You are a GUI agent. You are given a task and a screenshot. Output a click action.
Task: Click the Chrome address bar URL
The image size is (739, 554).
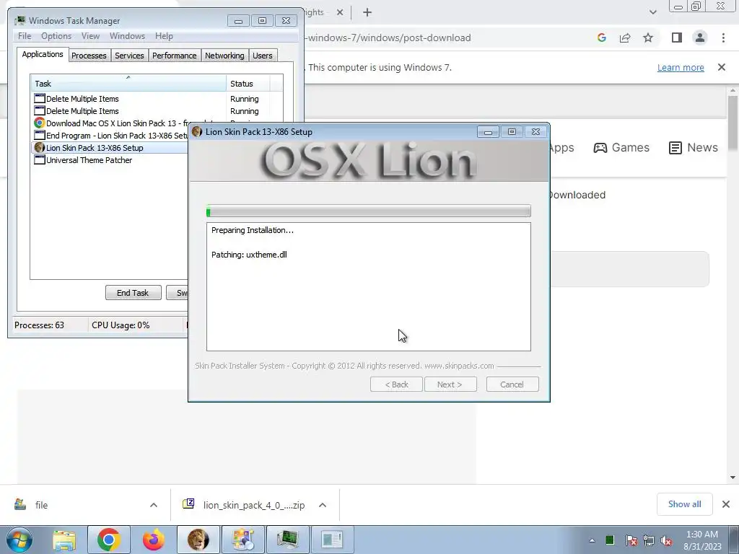pyautogui.click(x=389, y=38)
